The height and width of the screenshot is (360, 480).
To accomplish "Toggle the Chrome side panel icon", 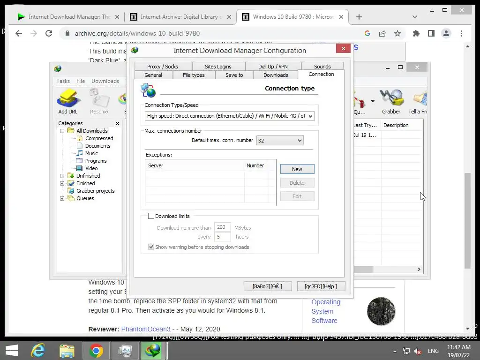I will click(x=431, y=33).
